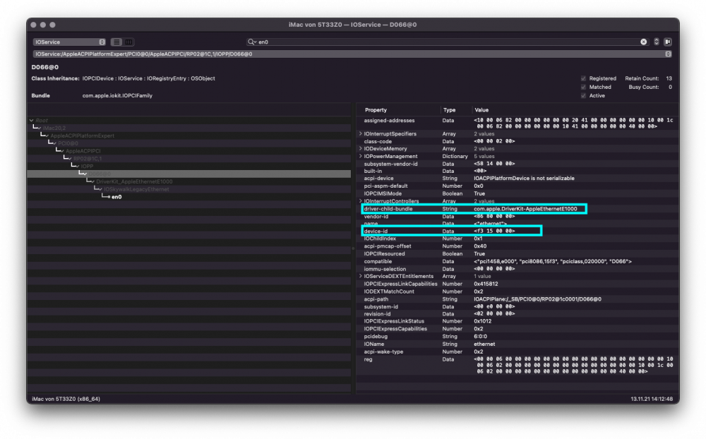
Task: Select the iommu-selection row
Action: coord(517,269)
